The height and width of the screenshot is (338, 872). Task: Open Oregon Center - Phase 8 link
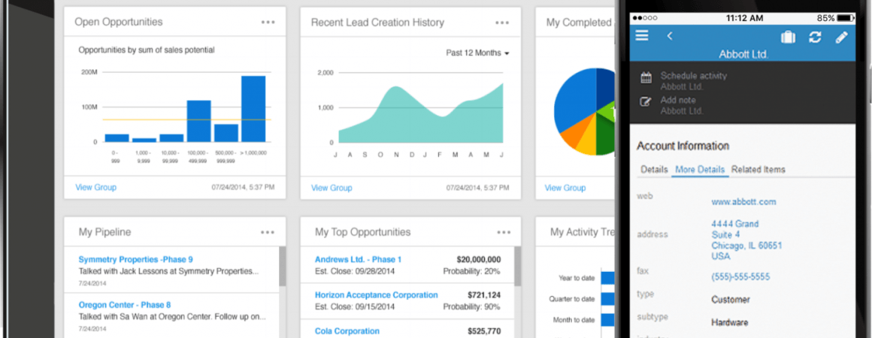coord(125,305)
